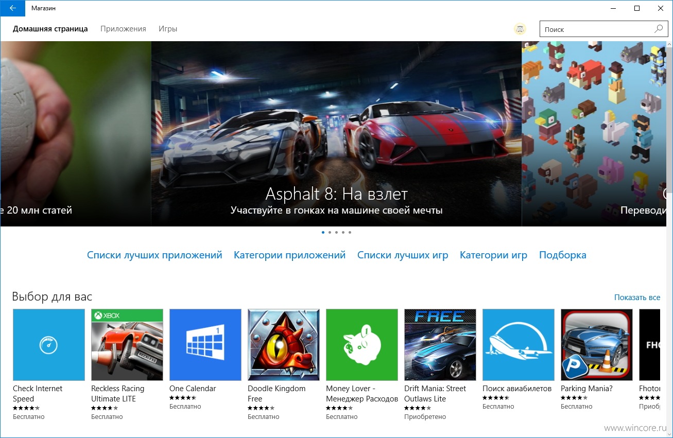The height and width of the screenshot is (438, 673).
Task: Click the Выбор для вас heading
Action: pos(52,297)
